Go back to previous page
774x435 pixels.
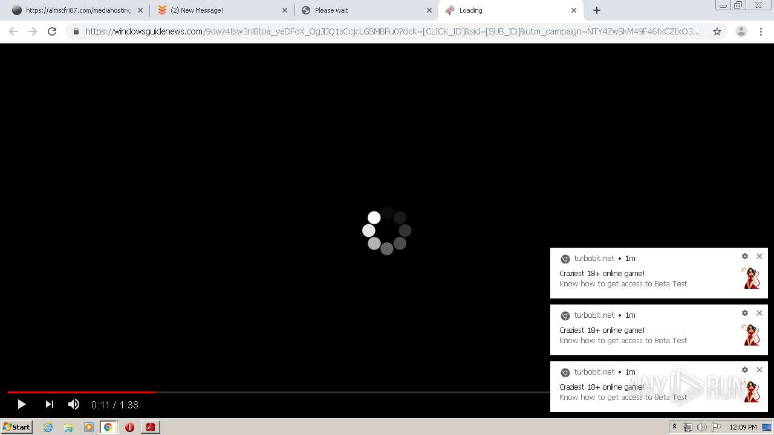click(13, 31)
